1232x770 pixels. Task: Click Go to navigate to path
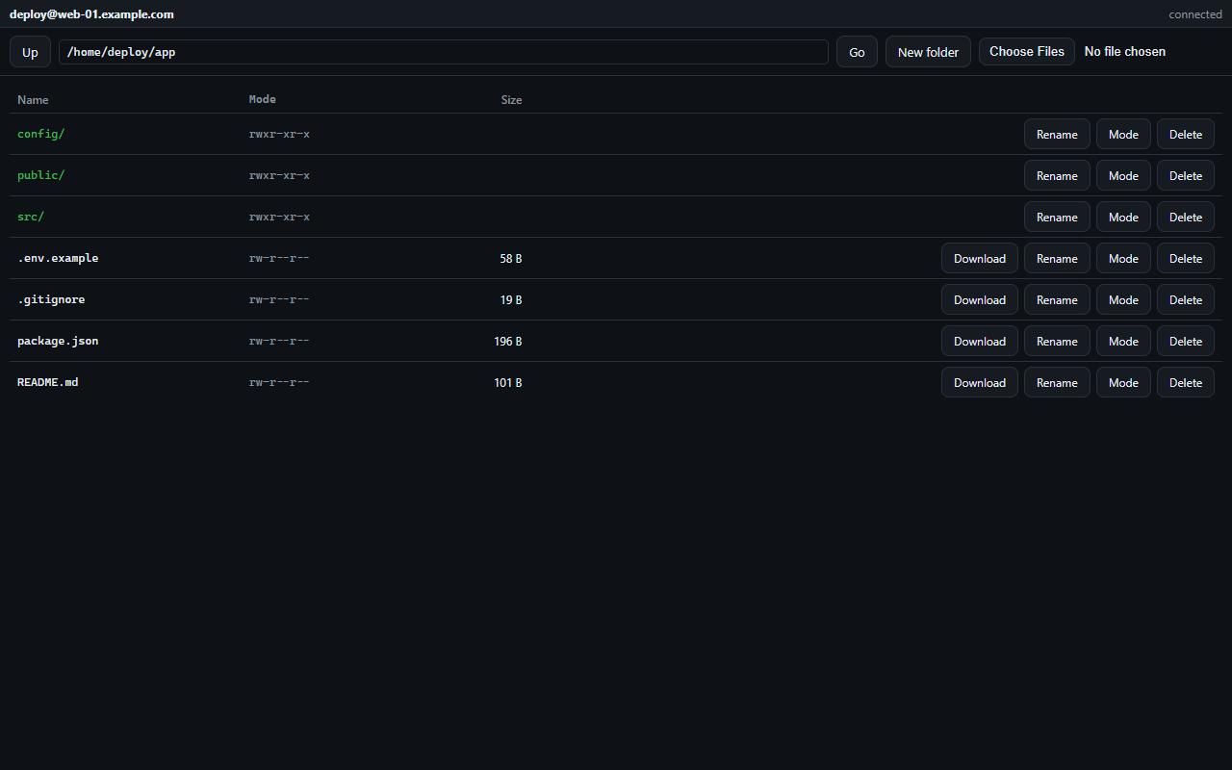(857, 52)
